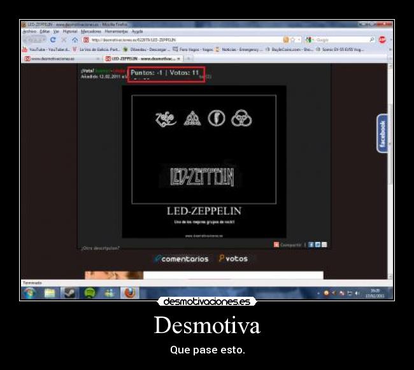
Task: Share by email using the envelope icon
Action: 324,245
